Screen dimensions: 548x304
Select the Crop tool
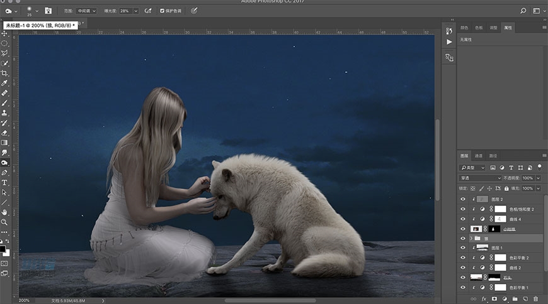pos(4,73)
